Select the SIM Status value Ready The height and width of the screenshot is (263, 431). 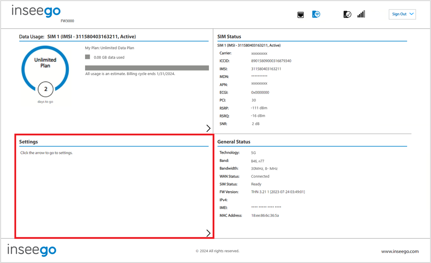(256, 184)
